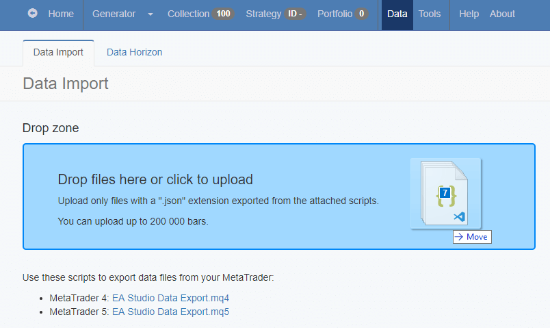
Task: Download the EA Studio Data Export.mq4 script
Action: tap(170, 299)
